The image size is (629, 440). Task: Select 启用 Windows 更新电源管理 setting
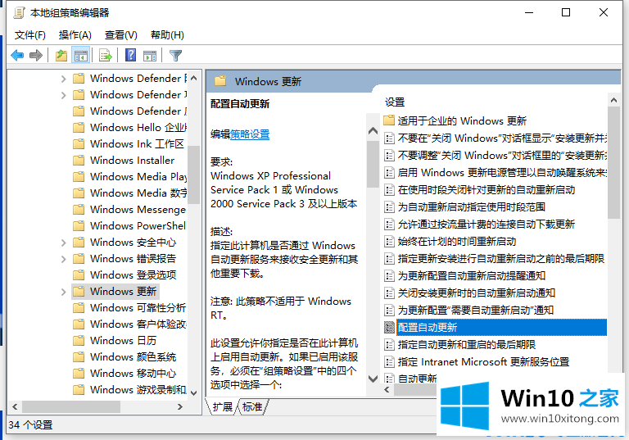pyautogui.click(x=502, y=173)
